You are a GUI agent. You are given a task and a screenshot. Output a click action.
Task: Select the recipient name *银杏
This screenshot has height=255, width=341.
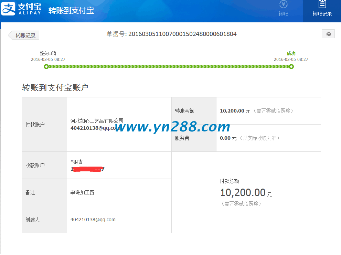coord(76,161)
